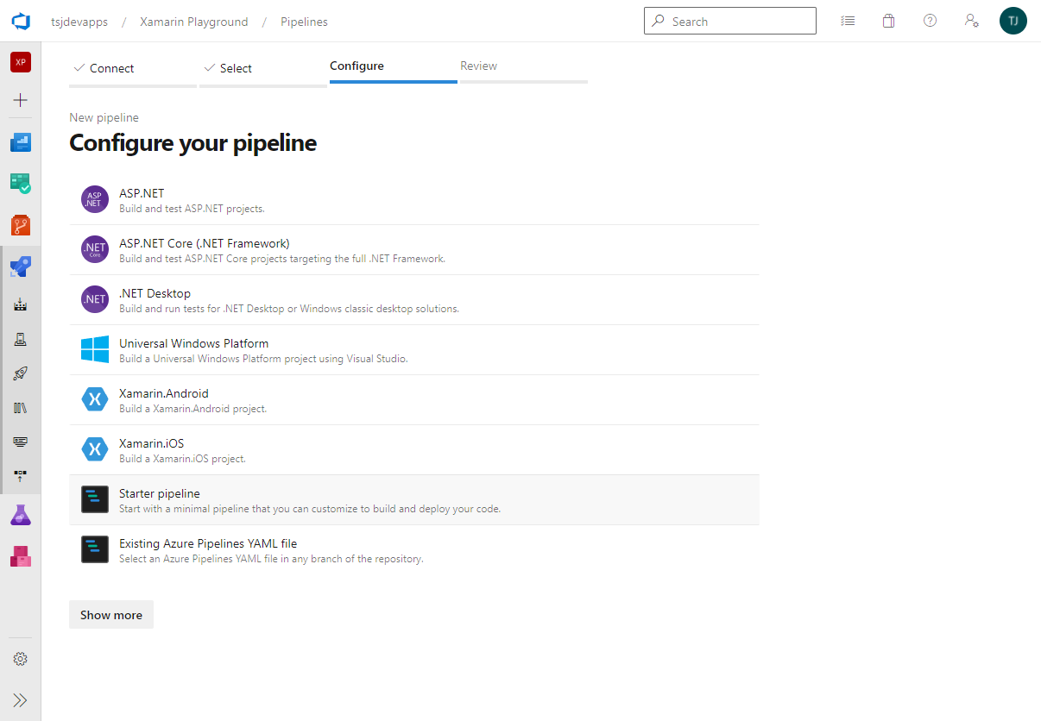Open Releases rocket icon
The image size is (1041, 721).
[21, 373]
